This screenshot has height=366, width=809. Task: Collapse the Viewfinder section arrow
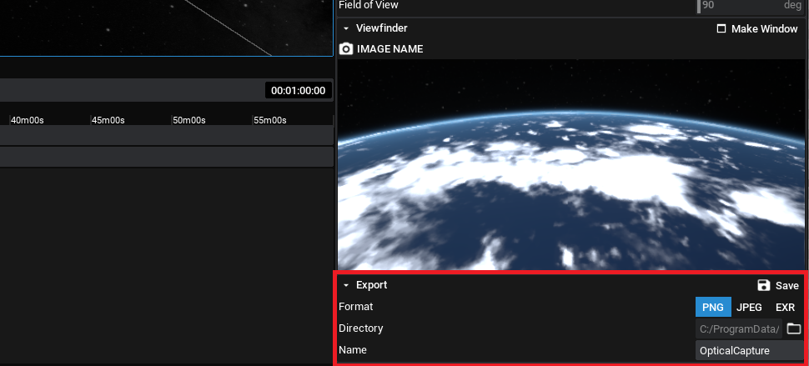(346, 28)
